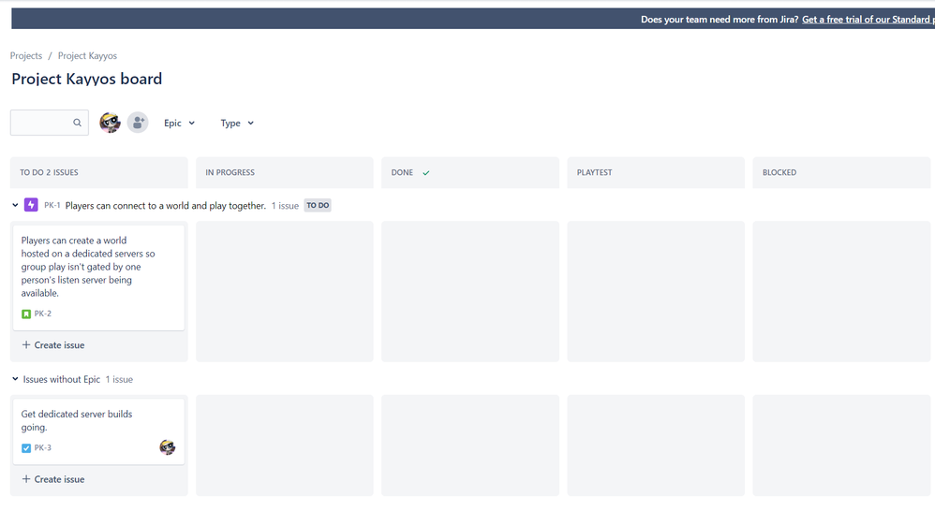
Task: Click the BLOCKED column header
Action: coord(841,173)
